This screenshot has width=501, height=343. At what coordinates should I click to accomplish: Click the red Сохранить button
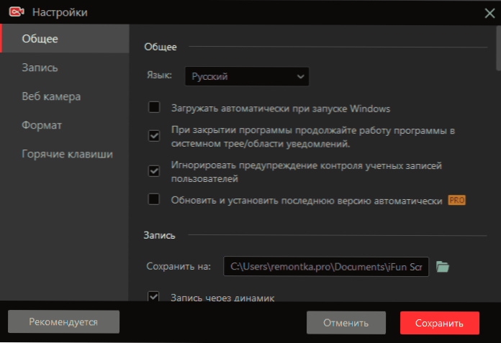pos(440,323)
